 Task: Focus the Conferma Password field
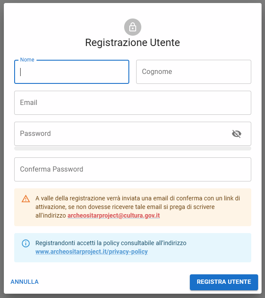coord(132,169)
